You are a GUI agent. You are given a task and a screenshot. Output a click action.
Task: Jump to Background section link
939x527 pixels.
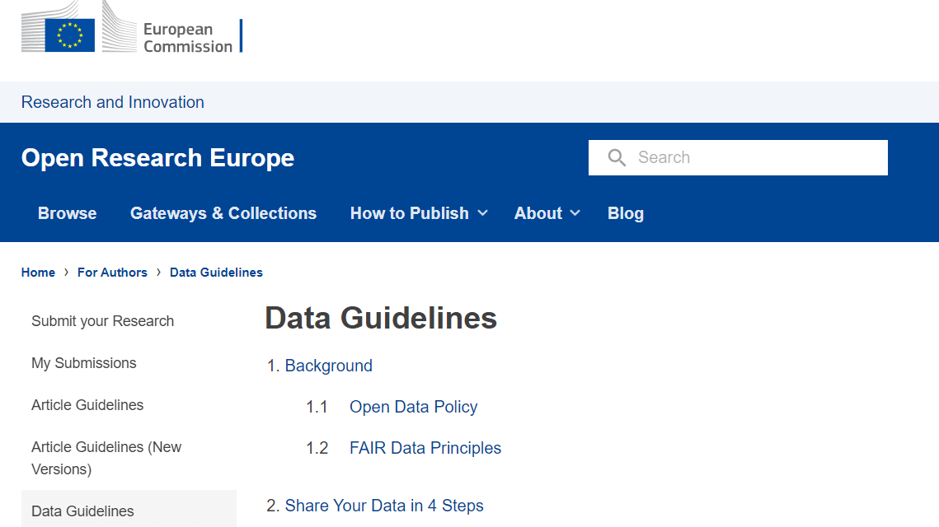point(328,366)
